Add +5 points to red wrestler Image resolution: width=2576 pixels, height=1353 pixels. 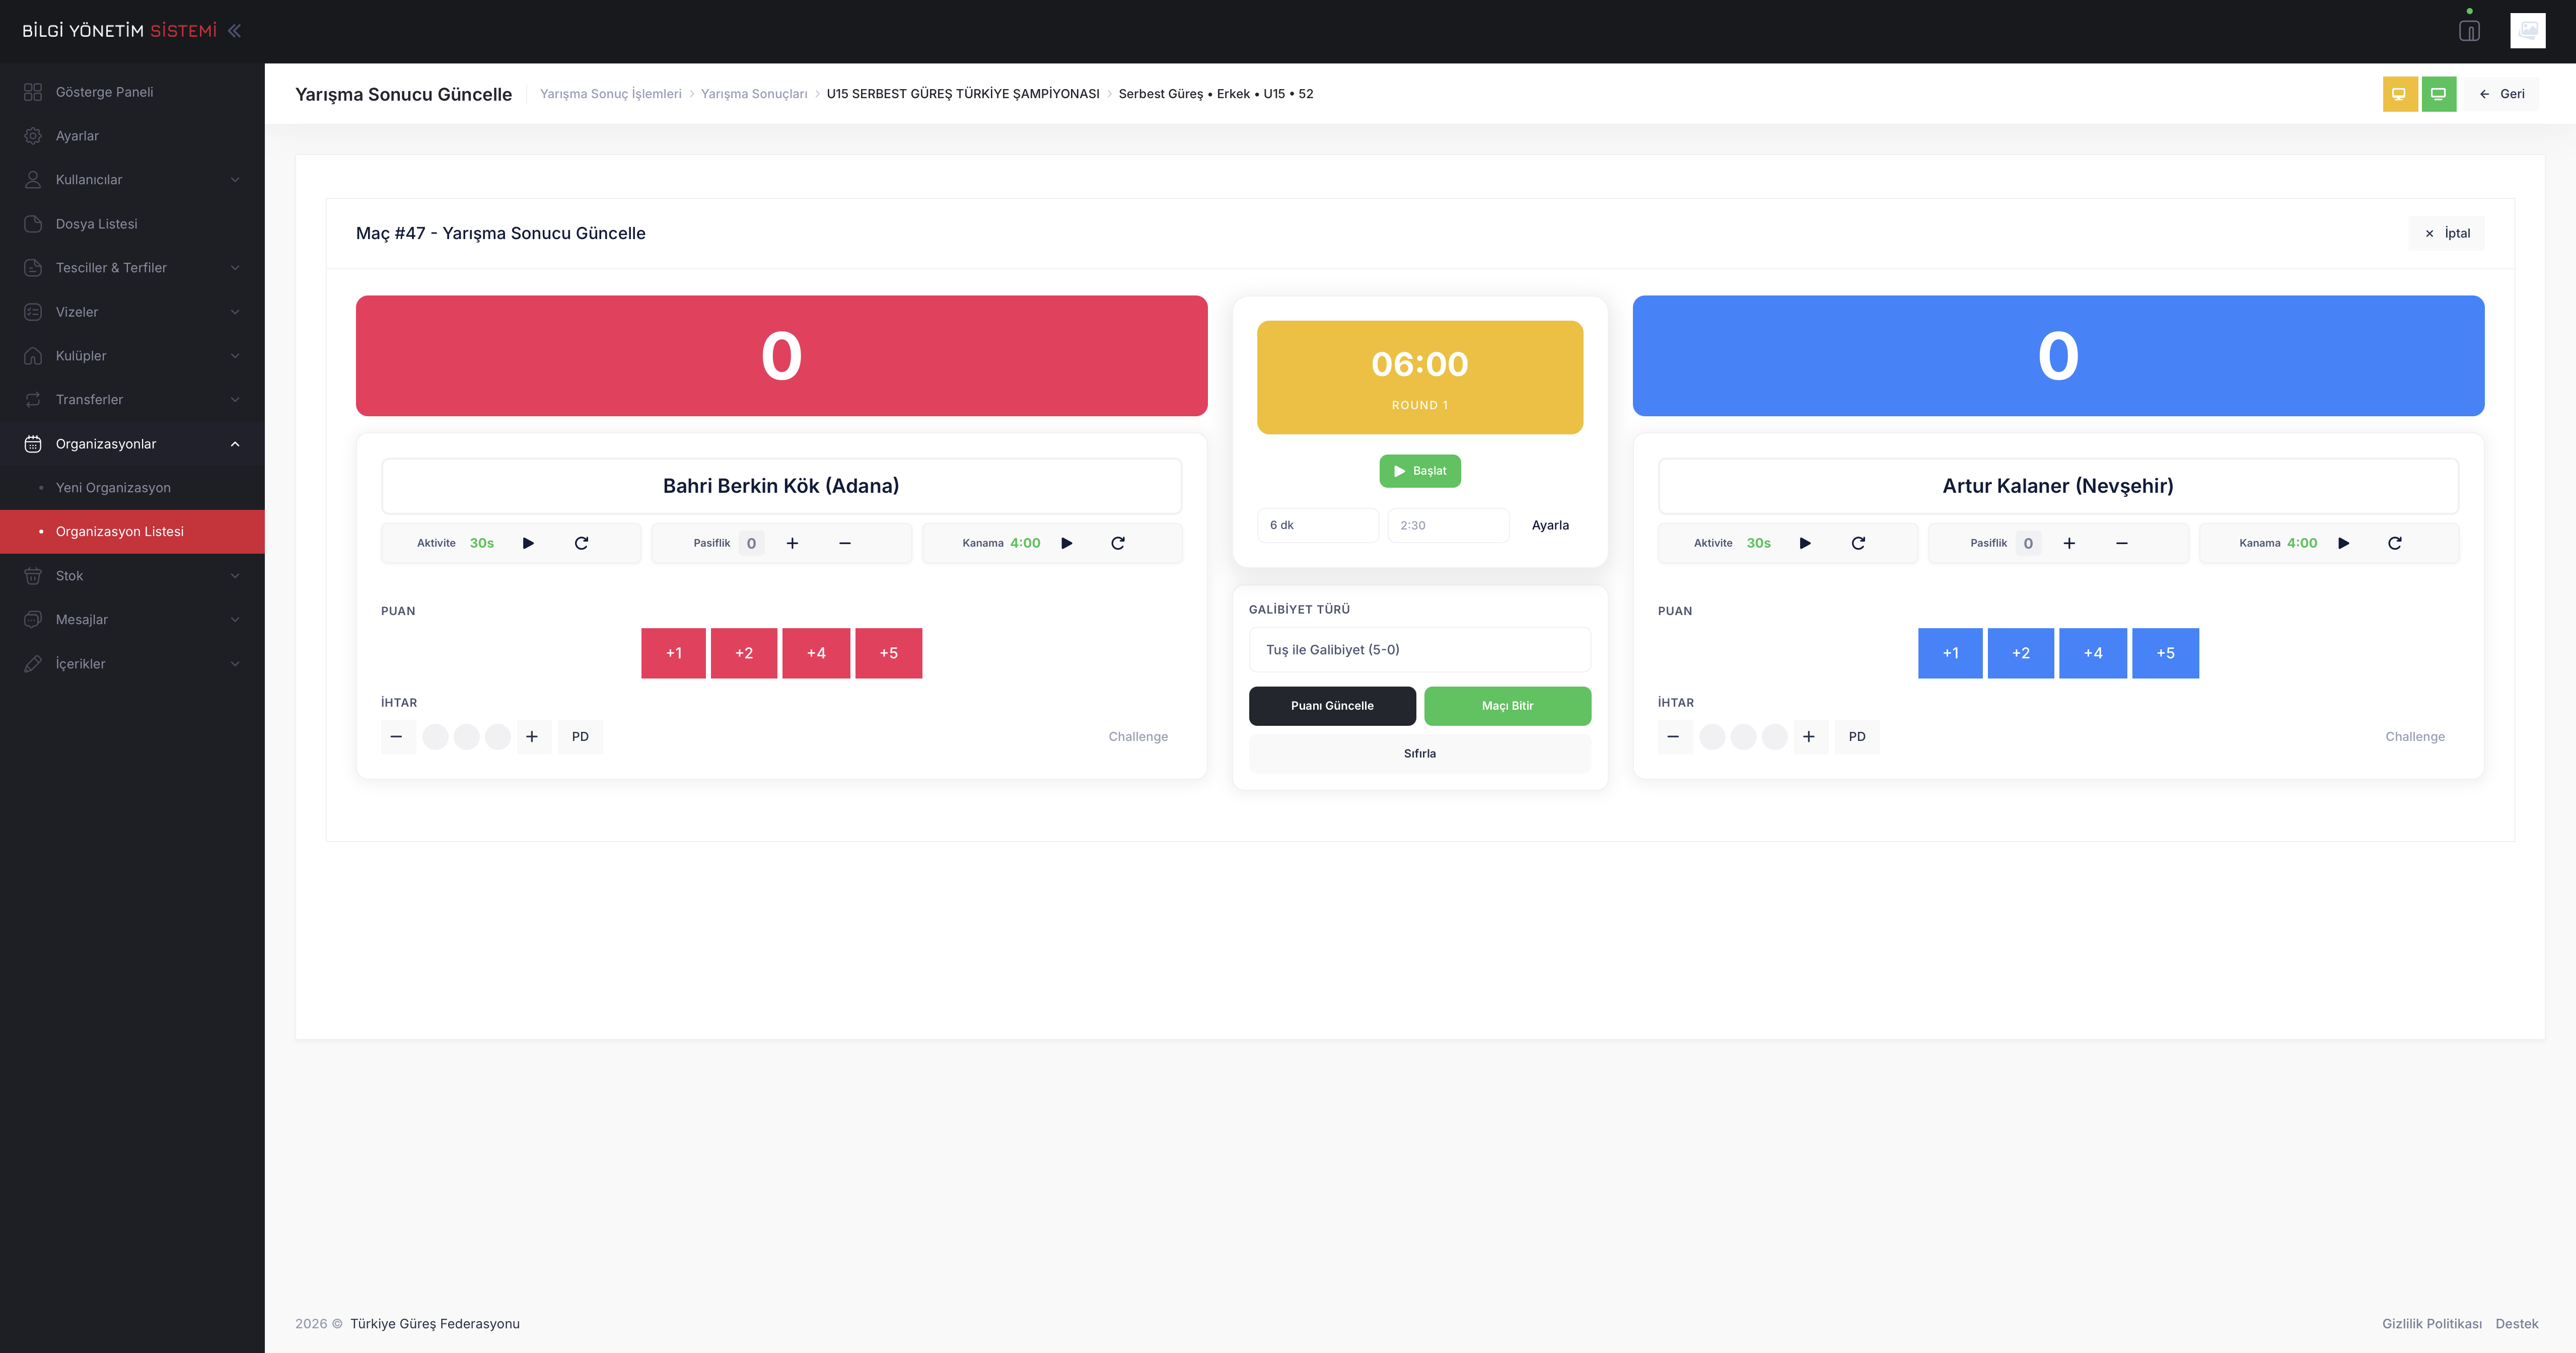889,653
